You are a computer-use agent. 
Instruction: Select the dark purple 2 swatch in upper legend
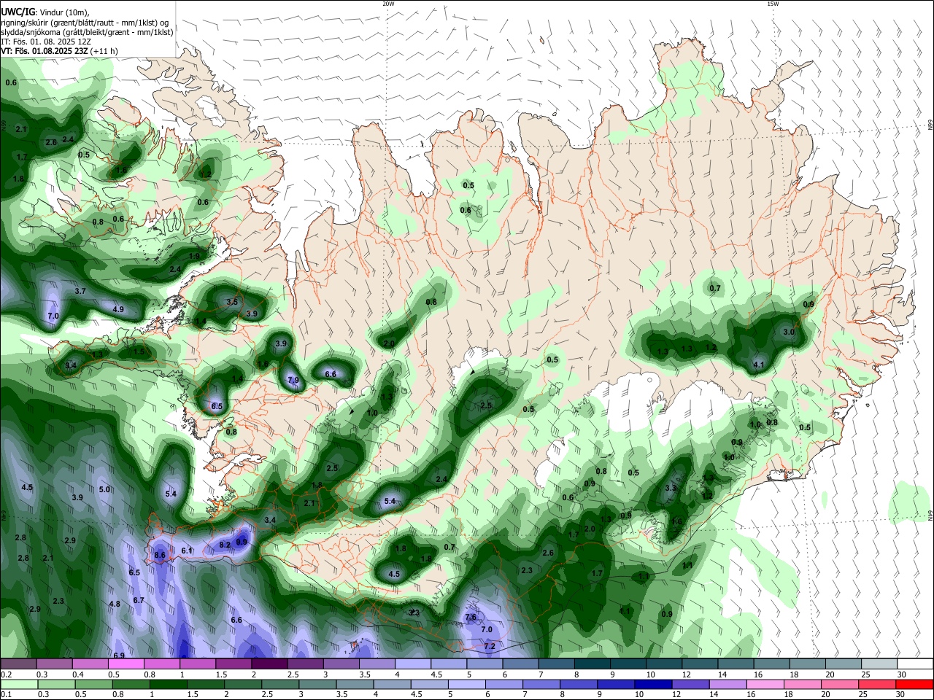point(269,664)
